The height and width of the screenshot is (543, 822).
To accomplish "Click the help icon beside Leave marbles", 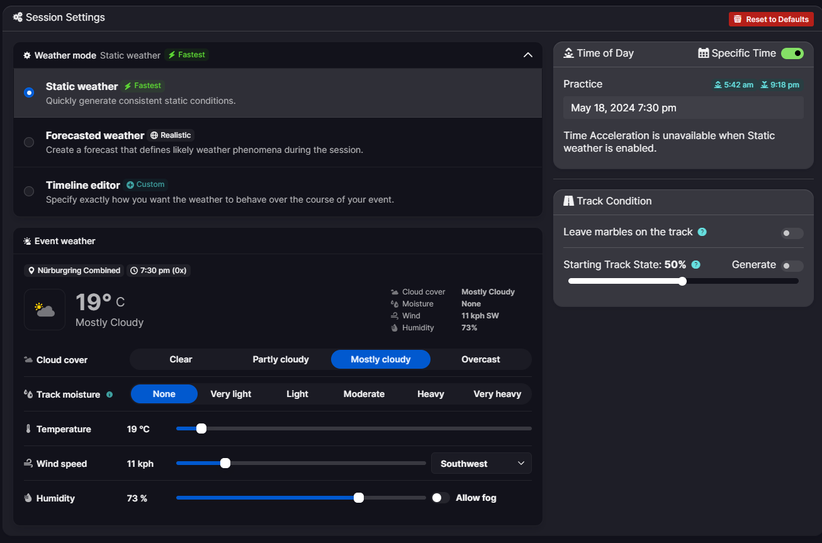I will (x=702, y=232).
